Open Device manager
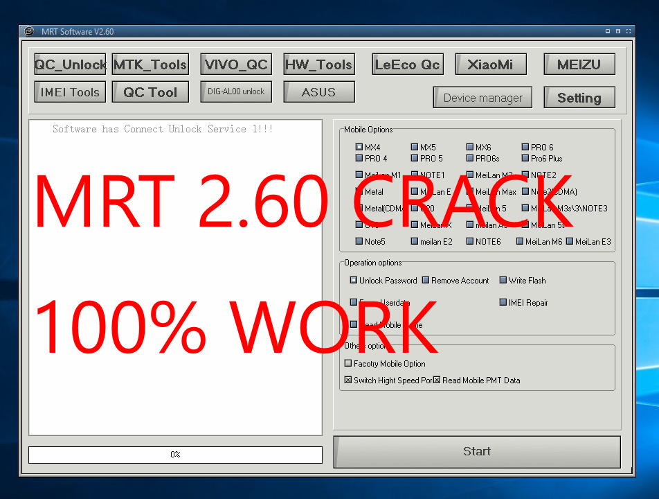The width and height of the screenshot is (659, 499). tap(483, 98)
